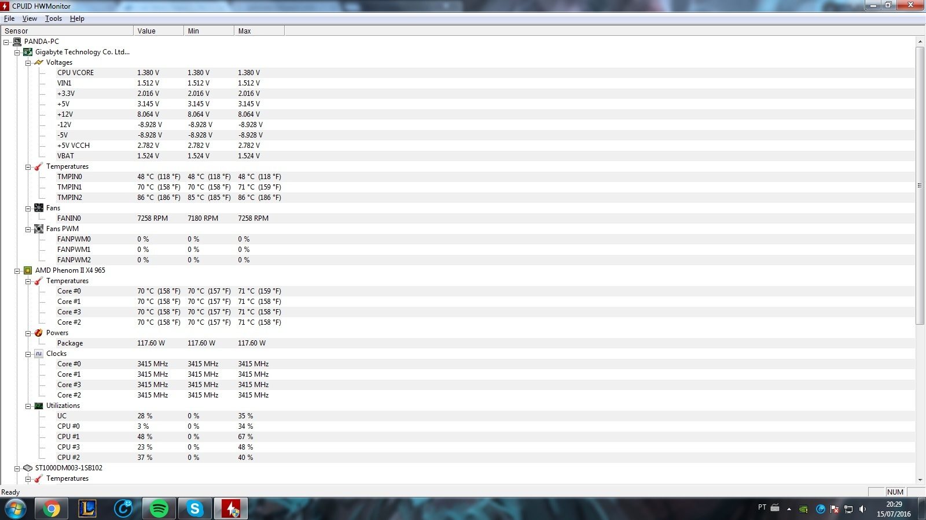The image size is (926, 520).
Task: Click the scrollbar up arrow
Action: (x=920, y=42)
